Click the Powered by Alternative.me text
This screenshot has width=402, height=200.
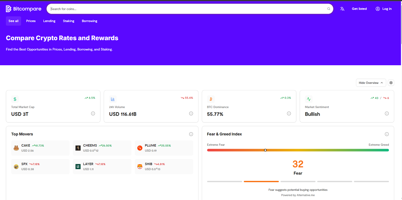(298, 195)
